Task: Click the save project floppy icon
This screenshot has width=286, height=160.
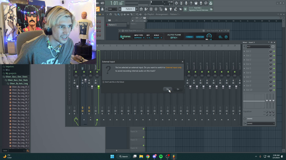Action: pos(196,3)
